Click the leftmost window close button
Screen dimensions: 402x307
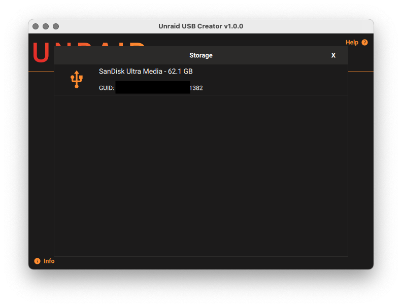tap(36, 26)
